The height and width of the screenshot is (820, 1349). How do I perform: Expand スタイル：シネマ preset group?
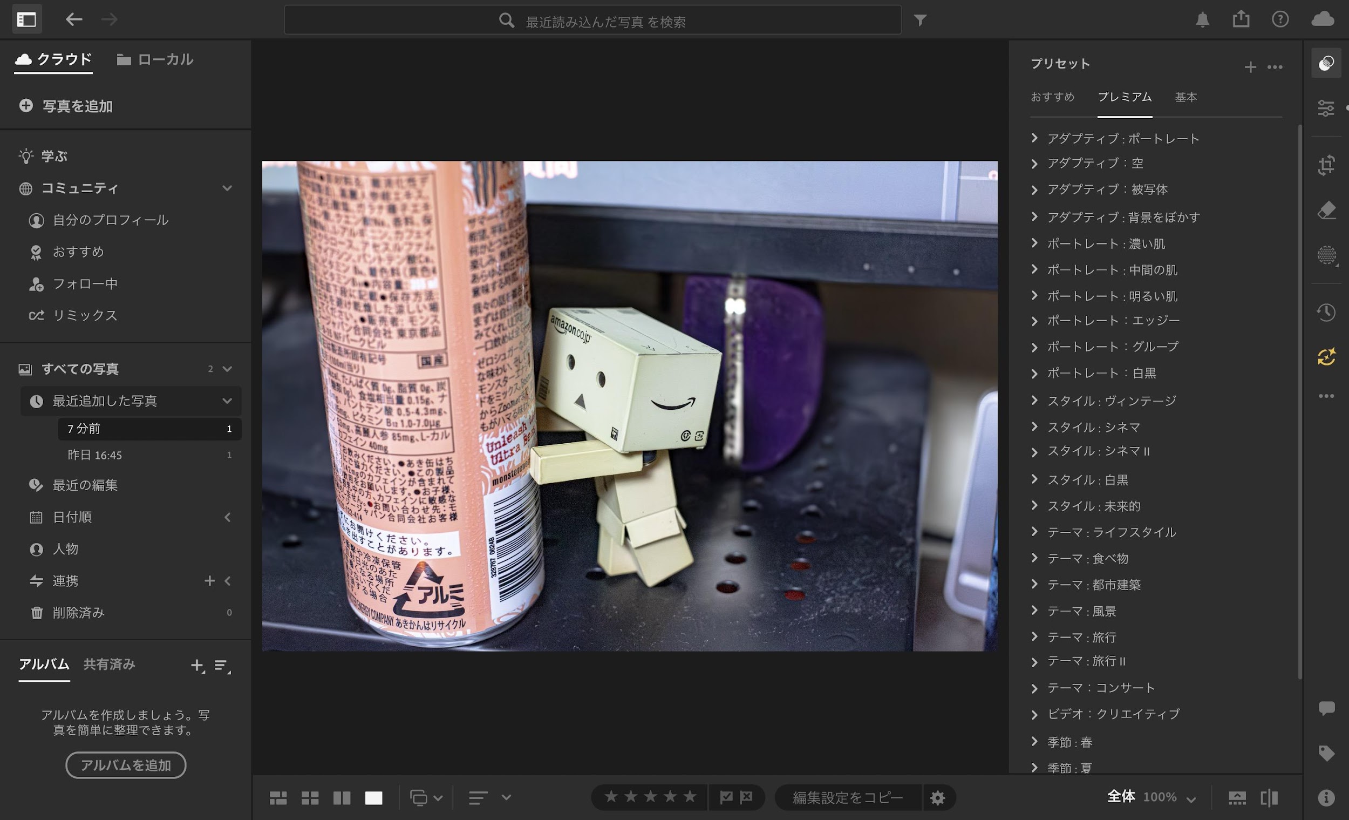click(x=1034, y=426)
